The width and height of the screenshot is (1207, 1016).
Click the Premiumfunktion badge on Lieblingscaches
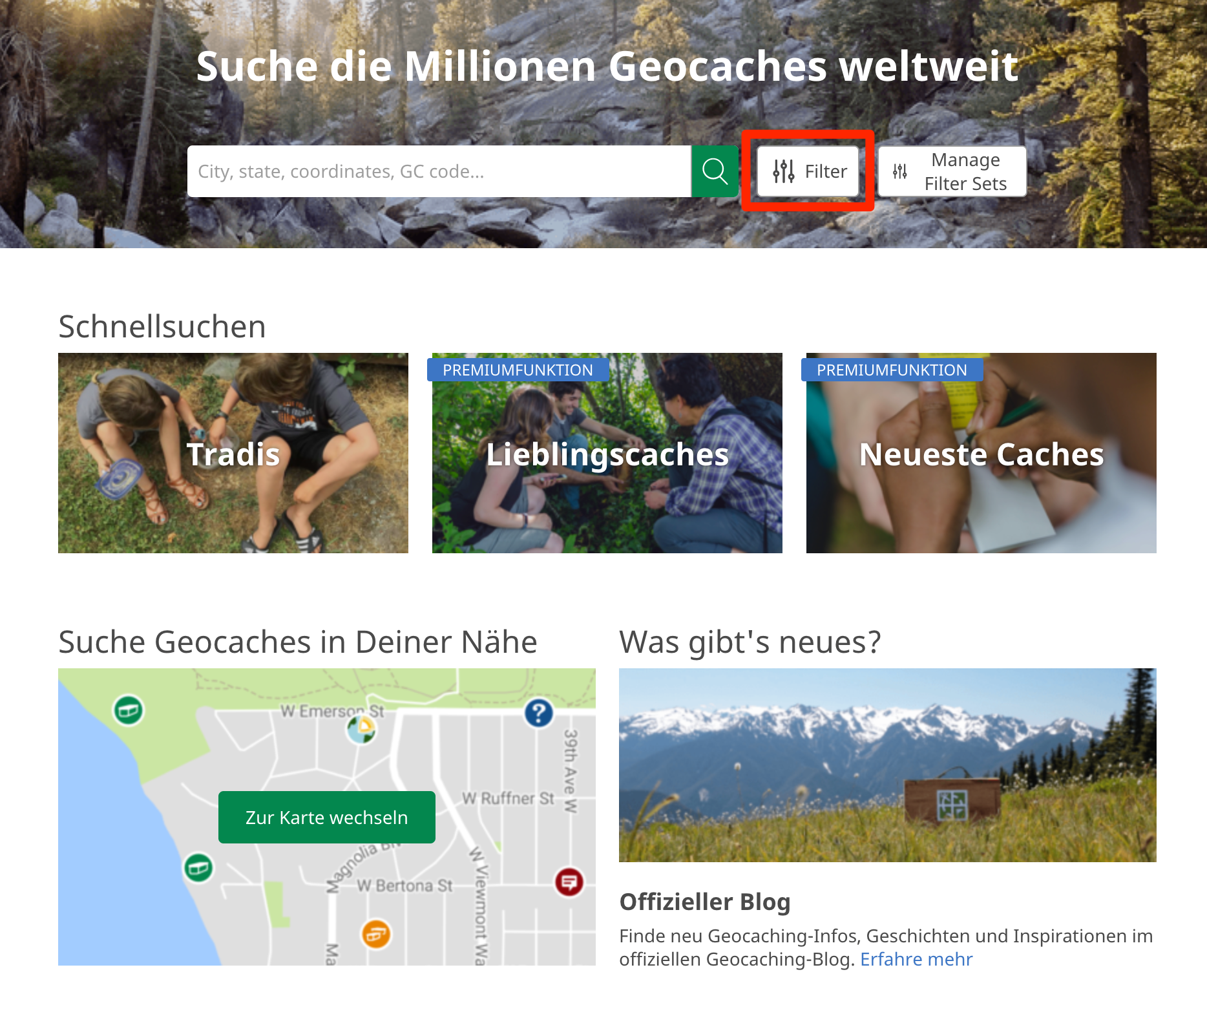pyautogui.click(x=518, y=370)
